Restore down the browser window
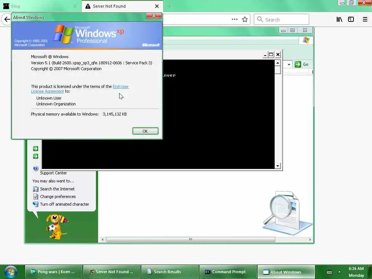Image resolution: width=372 pixels, height=279 pixels. tap(351, 3)
